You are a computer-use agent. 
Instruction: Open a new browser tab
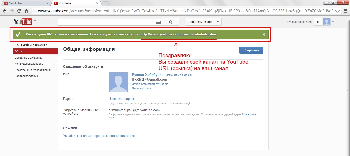(x=106, y=3)
